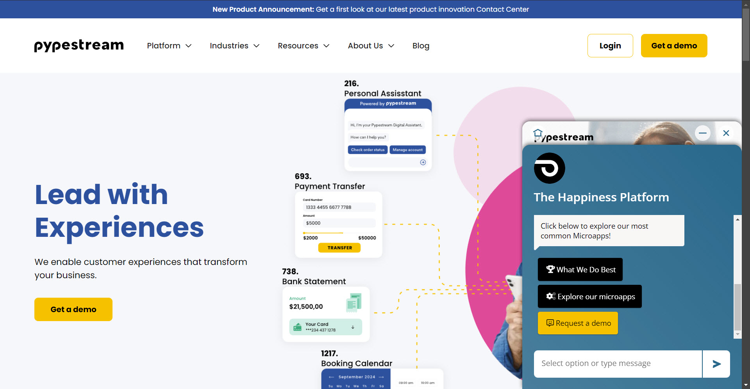Viewport: 750px width, 389px height.
Task: Open the Resources dropdown menu
Action: [304, 46]
